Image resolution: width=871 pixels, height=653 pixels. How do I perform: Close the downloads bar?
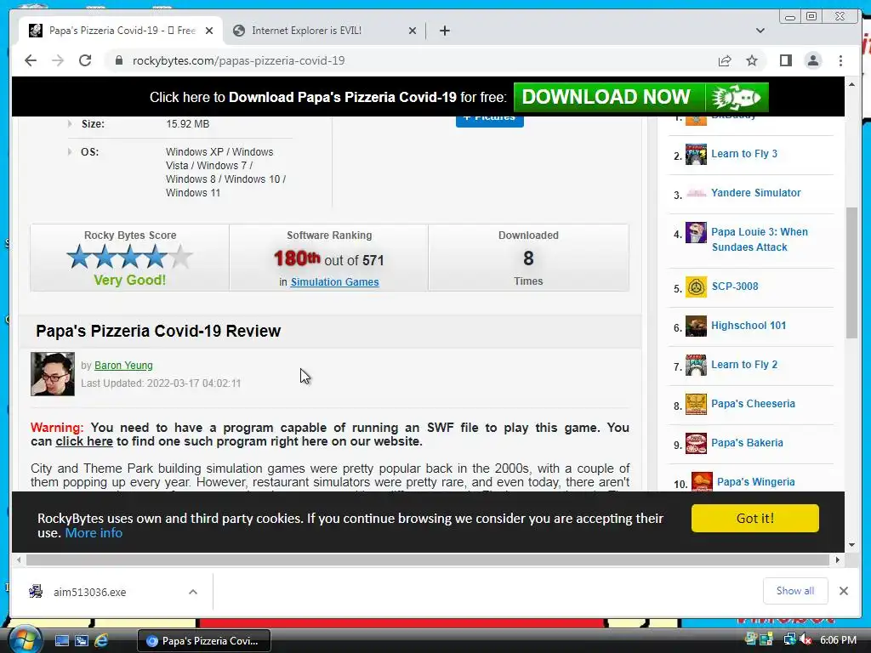[843, 591]
